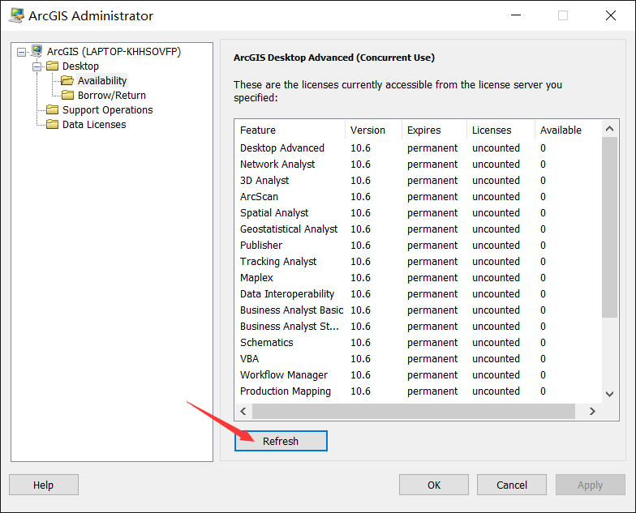636x513 pixels.
Task: Open the Borrow/Return tree item
Action: pos(112,96)
